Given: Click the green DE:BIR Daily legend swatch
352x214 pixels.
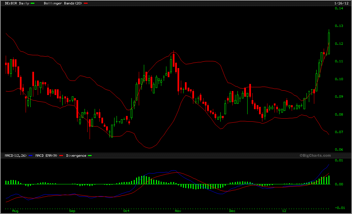Looking at the screenshot, I should [x=33, y=3].
